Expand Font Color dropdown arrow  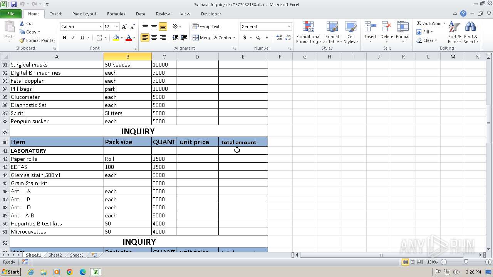coord(134,38)
